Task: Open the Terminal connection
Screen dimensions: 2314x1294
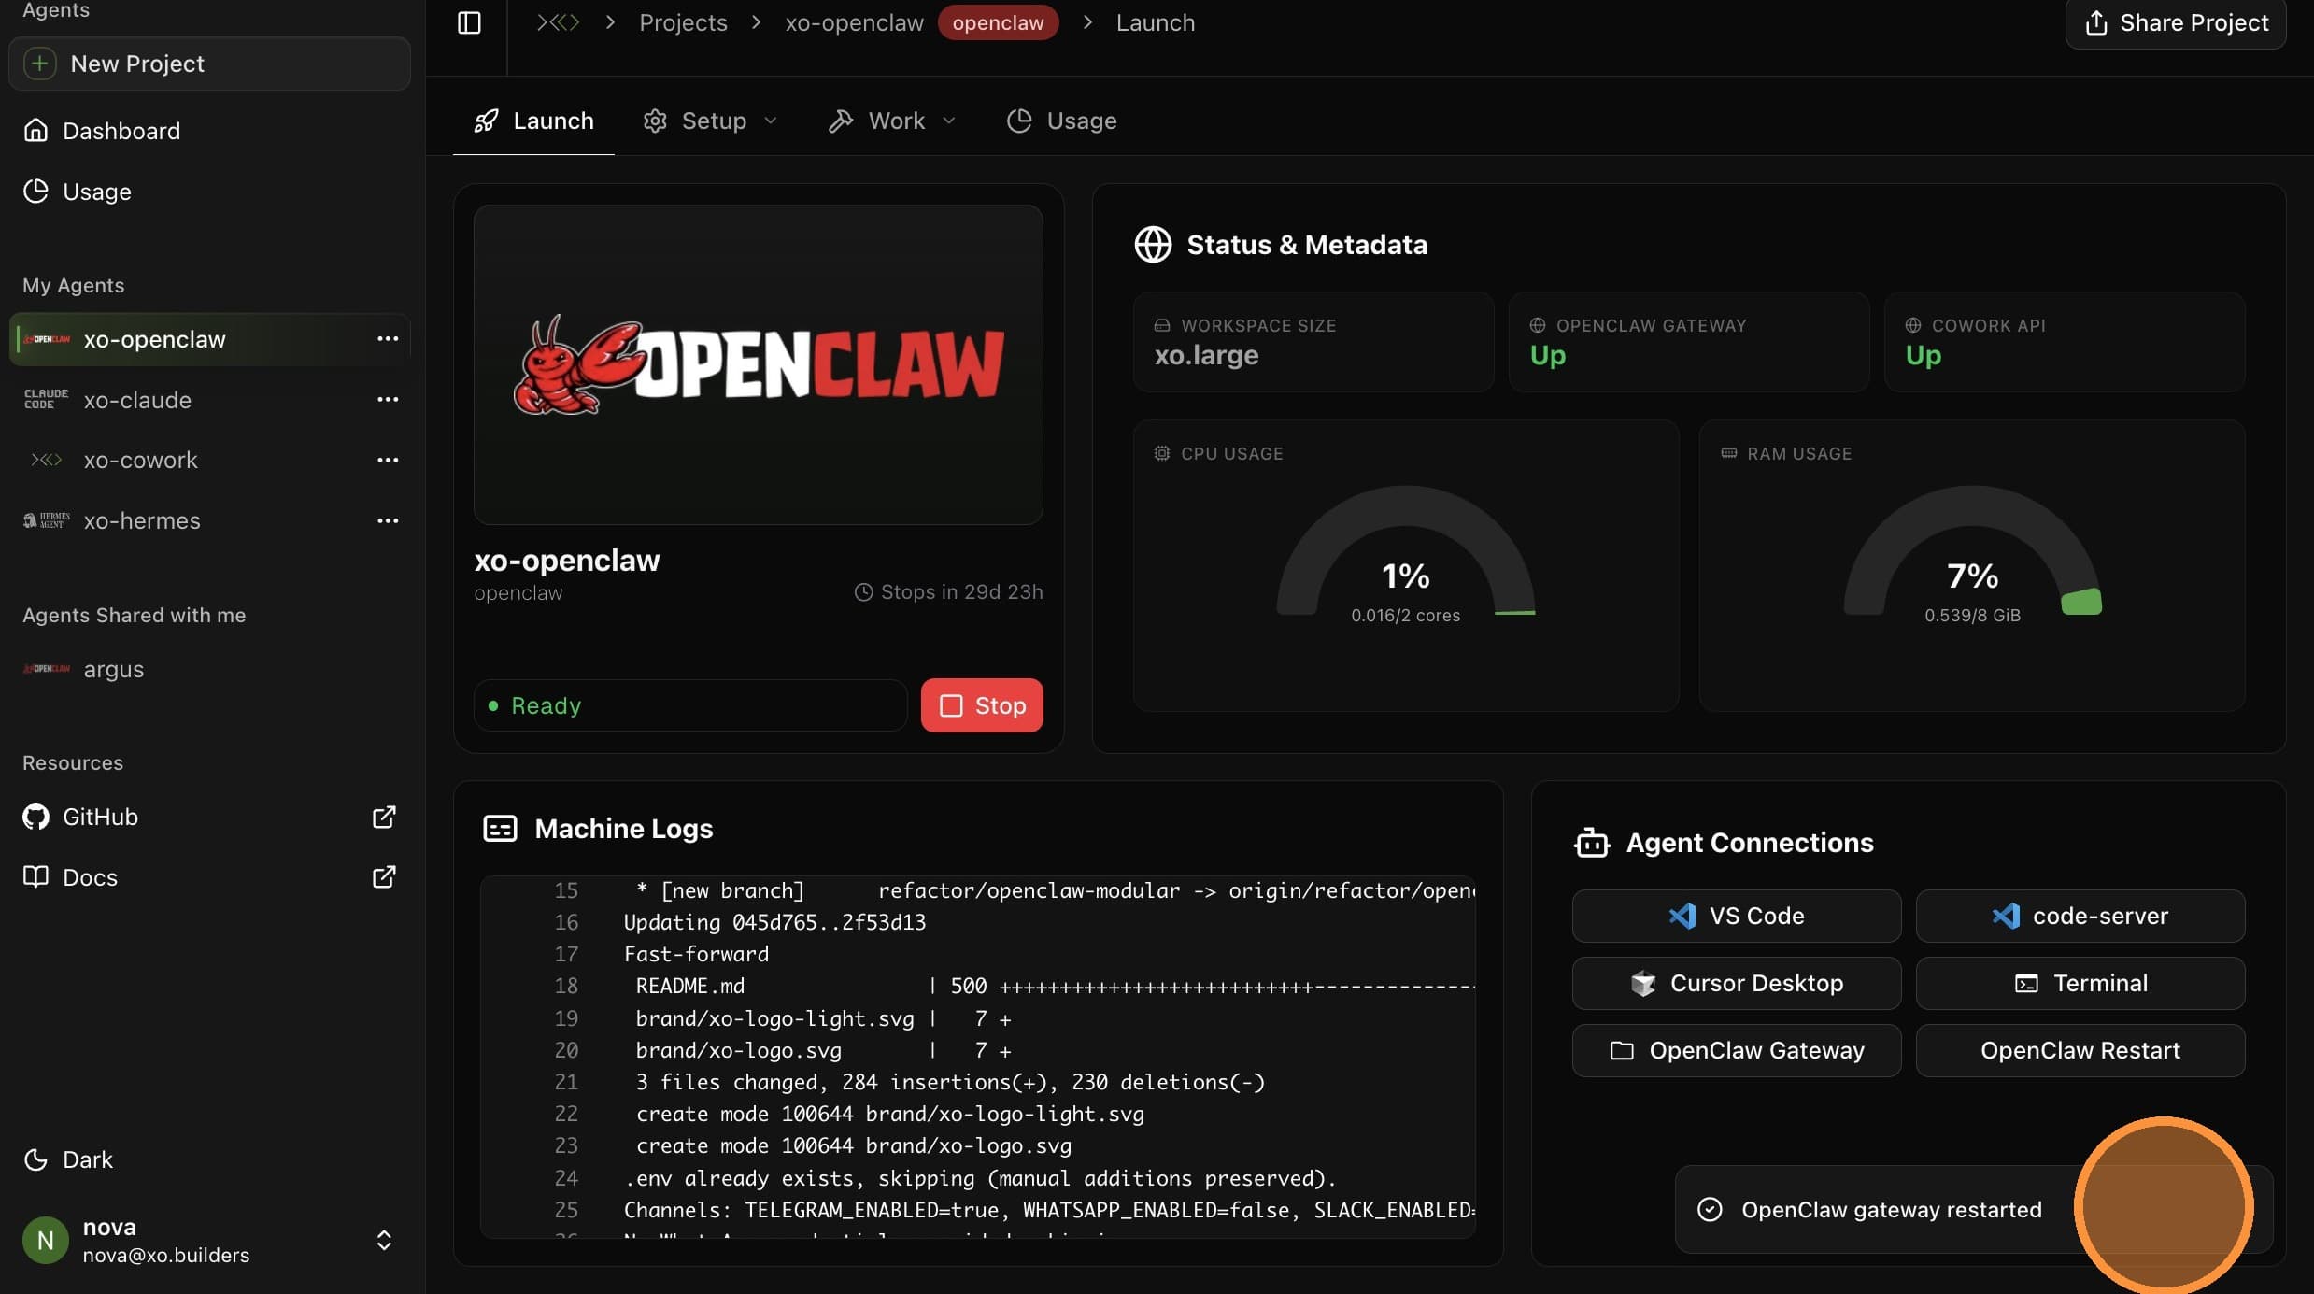Action: 2080,983
